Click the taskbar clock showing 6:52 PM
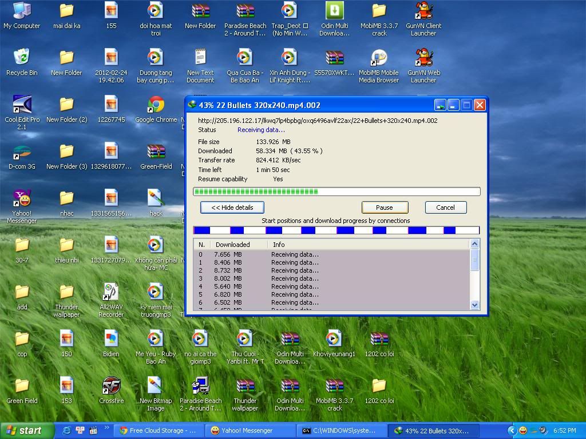This screenshot has width=586, height=439. (565, 430)
